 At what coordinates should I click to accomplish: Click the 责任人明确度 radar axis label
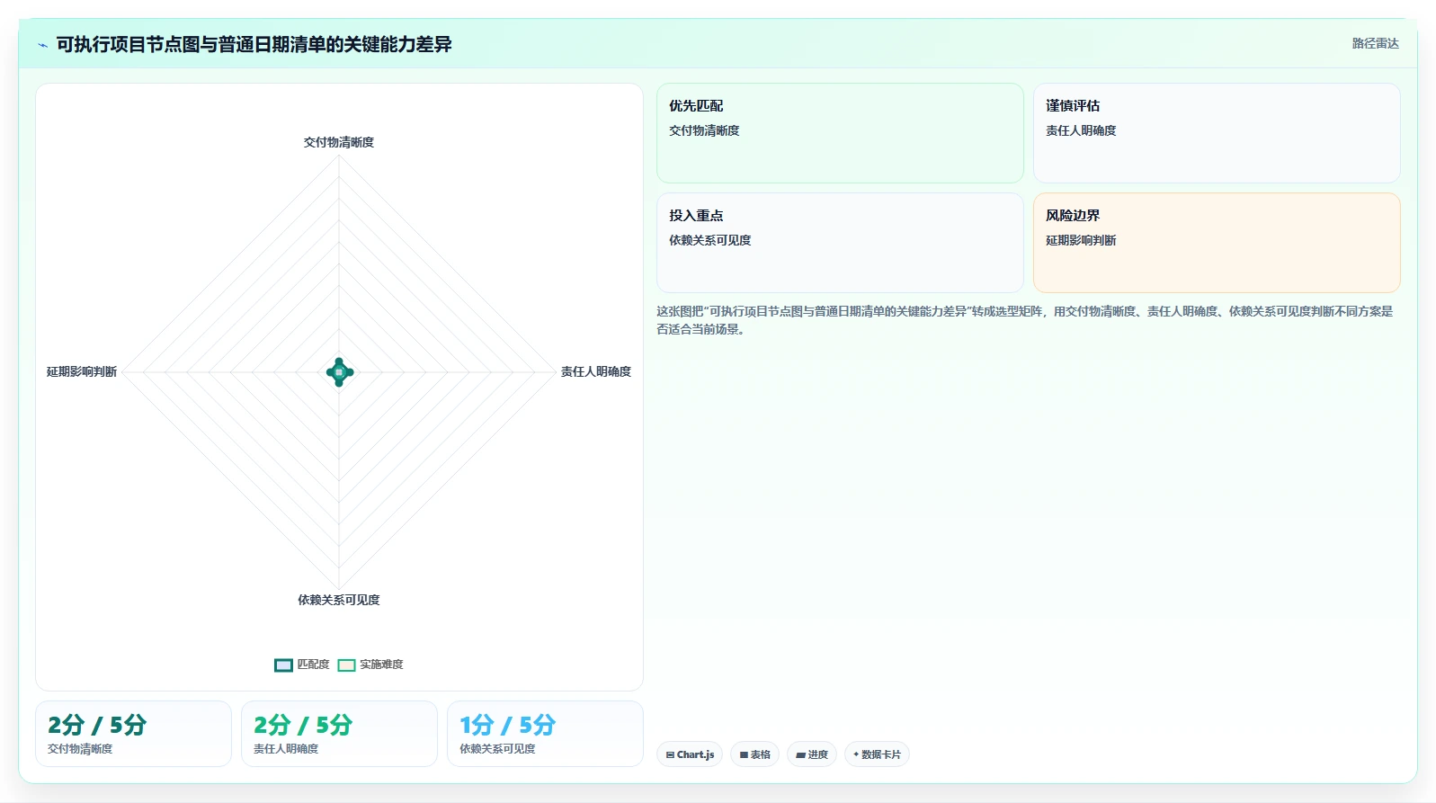[x=596, y=371]
